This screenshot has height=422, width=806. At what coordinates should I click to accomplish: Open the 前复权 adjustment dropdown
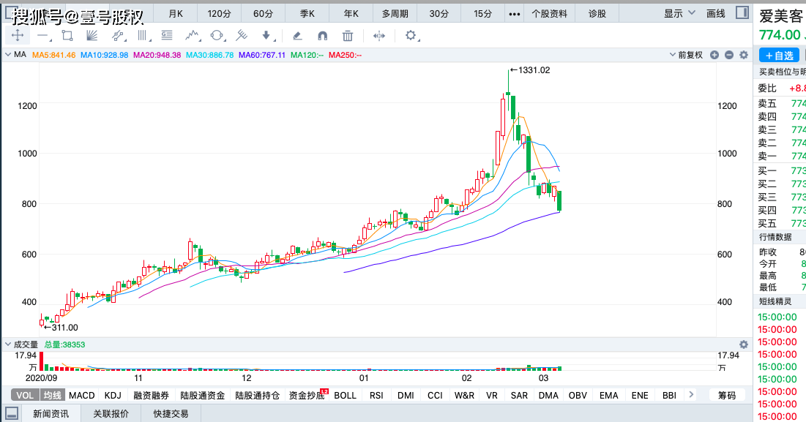(x=686, y=55)
